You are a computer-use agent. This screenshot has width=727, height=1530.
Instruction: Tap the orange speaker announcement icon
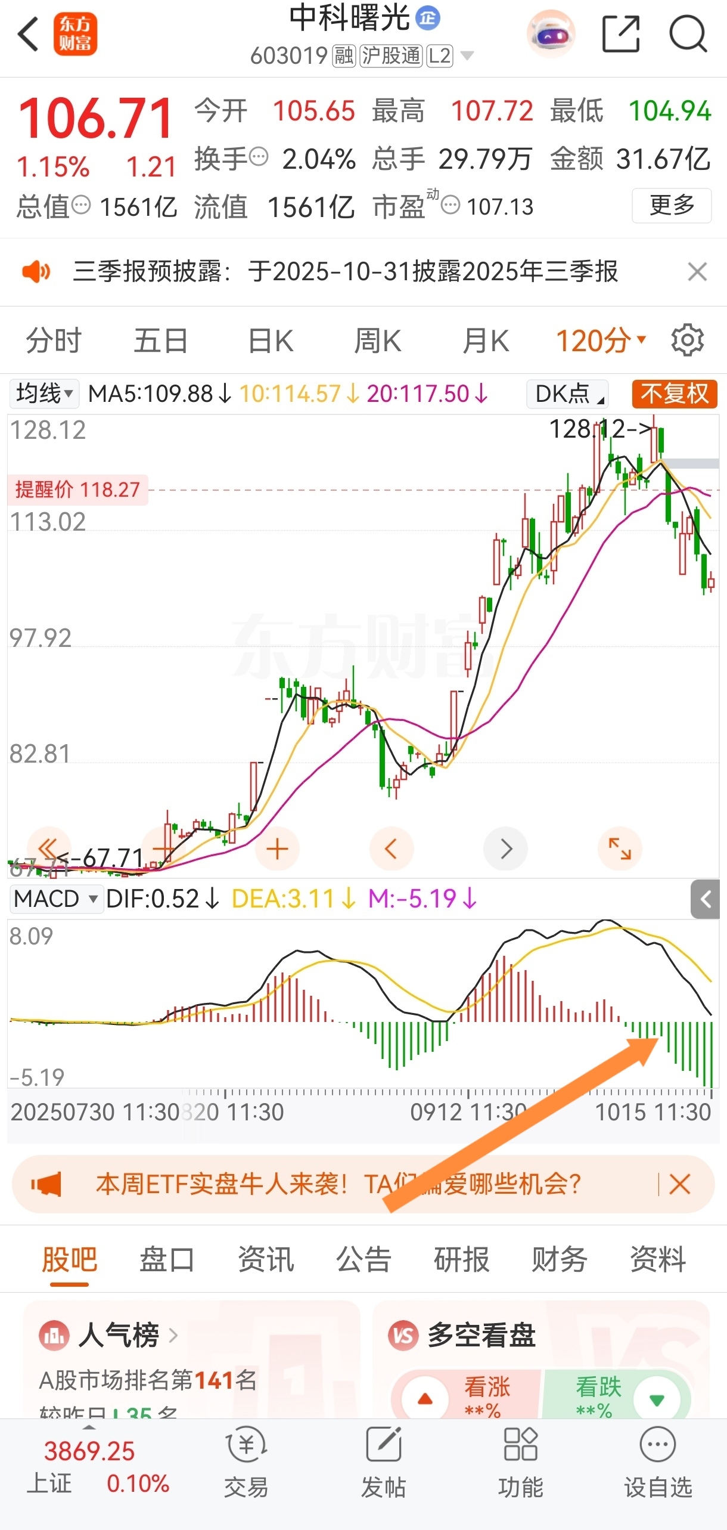(36, 272)
